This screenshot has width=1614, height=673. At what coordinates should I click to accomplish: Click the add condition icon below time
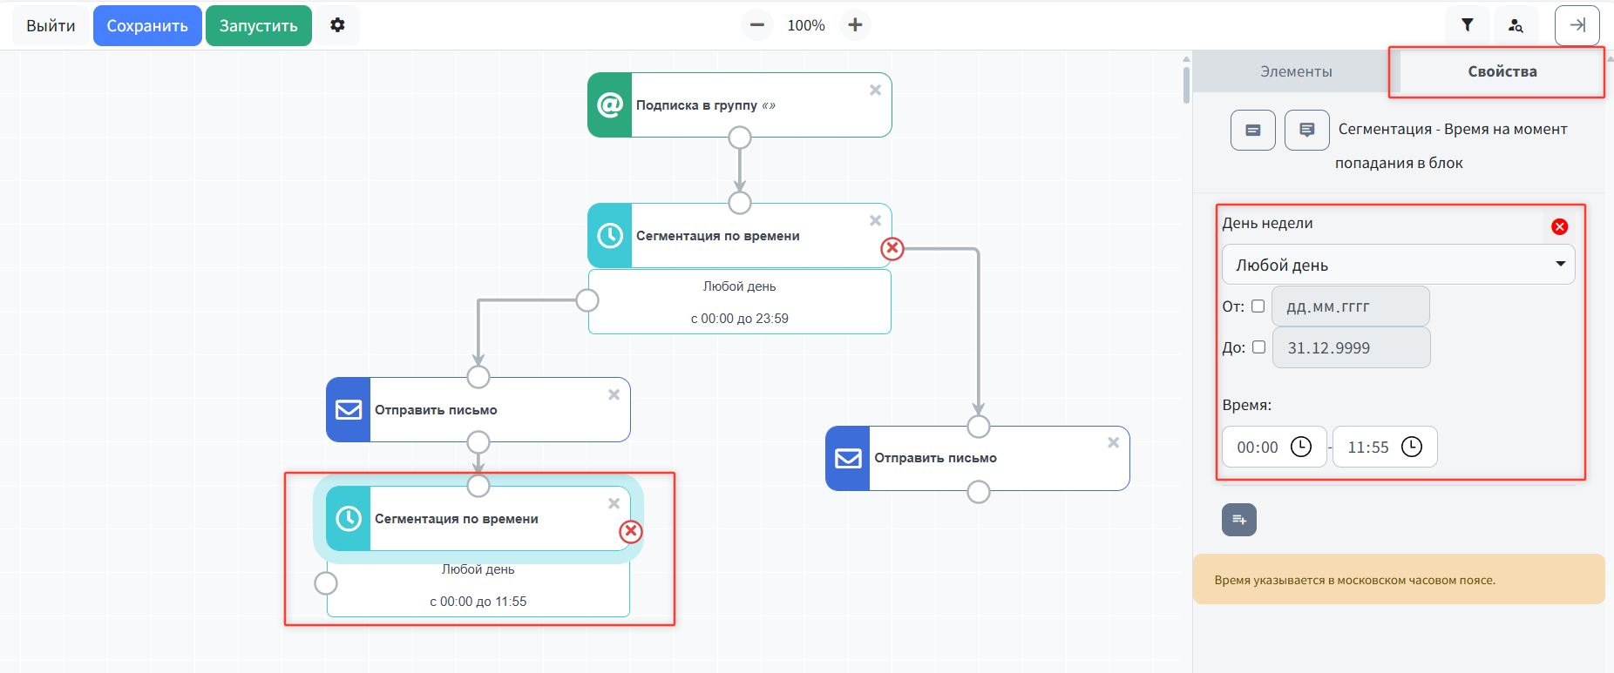tap(1238, 520)
